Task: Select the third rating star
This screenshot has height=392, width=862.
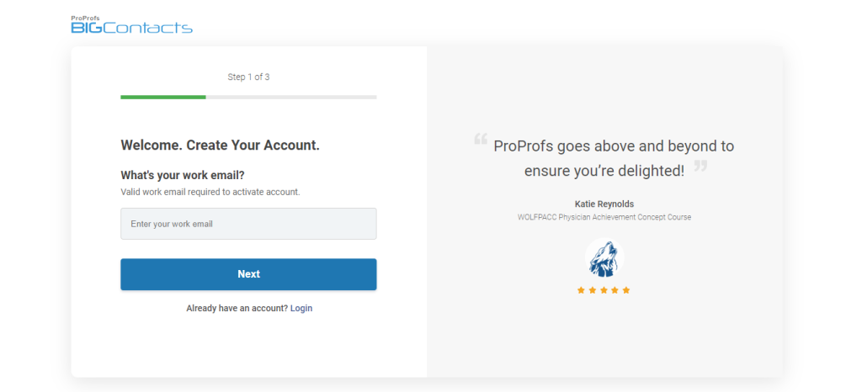Action: pos(604,290)
